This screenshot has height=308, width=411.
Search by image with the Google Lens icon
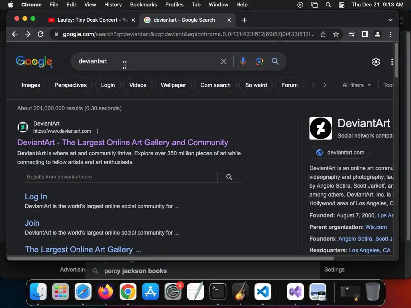coord(259,61)
